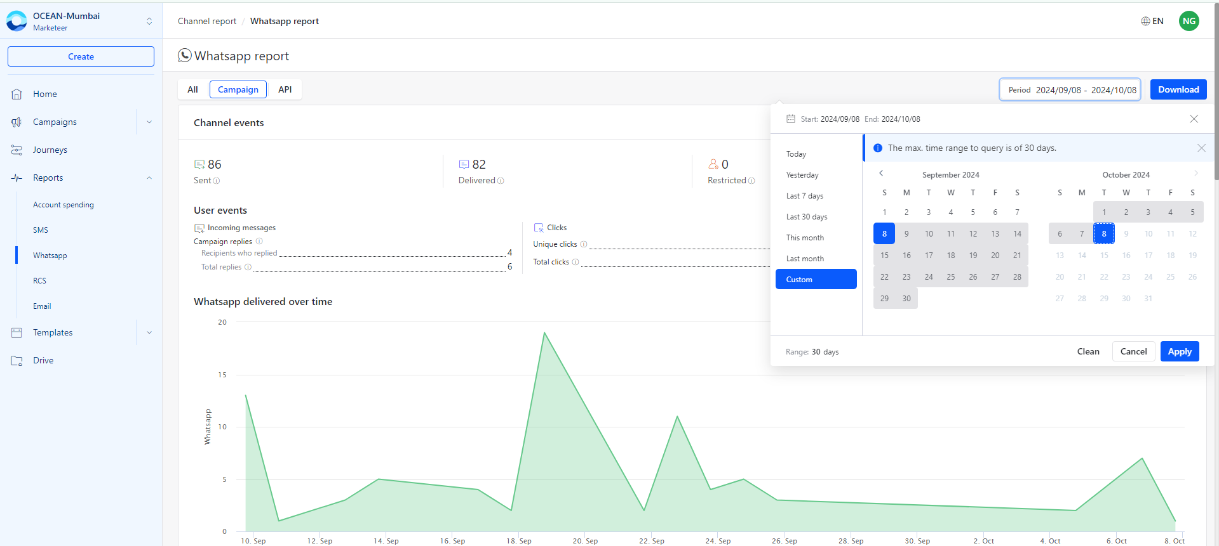This screenshot has height=546, width=1219.
Task: Select the Custom range preset
Action: (x=816, y=279)
